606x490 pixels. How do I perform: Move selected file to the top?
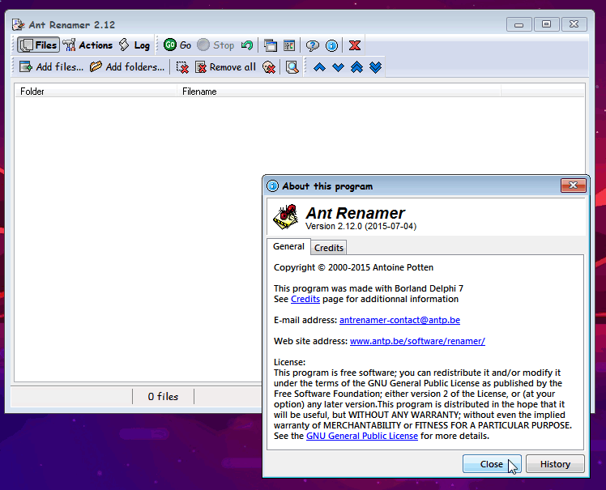point(356,67)
